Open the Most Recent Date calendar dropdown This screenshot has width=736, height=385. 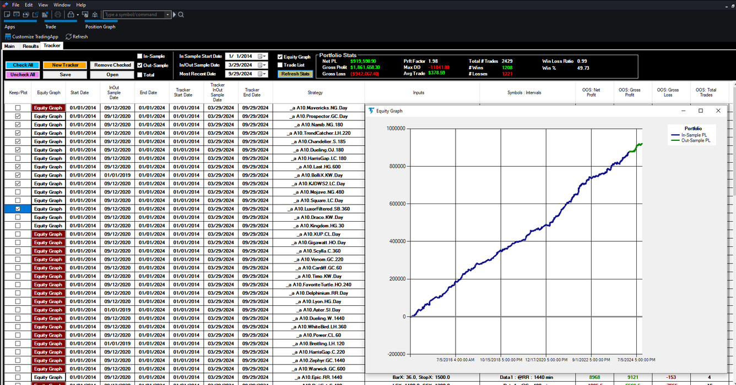pos(264,74)
